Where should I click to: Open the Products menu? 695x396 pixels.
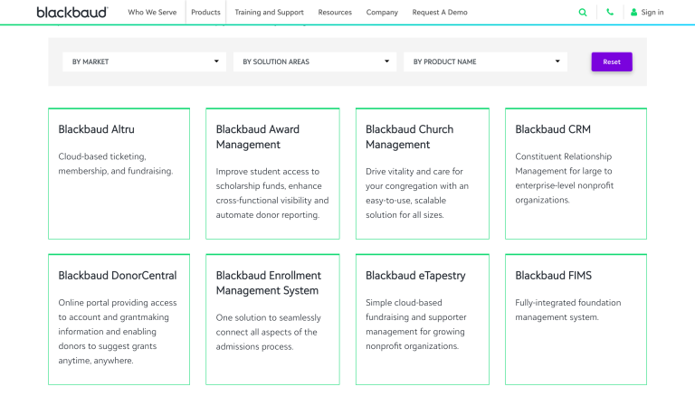[205, 13]
